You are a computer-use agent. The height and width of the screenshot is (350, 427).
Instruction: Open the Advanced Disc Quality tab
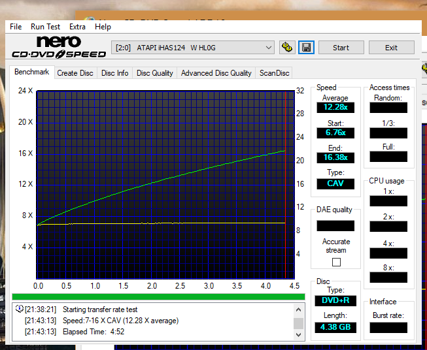click(216, 73)
